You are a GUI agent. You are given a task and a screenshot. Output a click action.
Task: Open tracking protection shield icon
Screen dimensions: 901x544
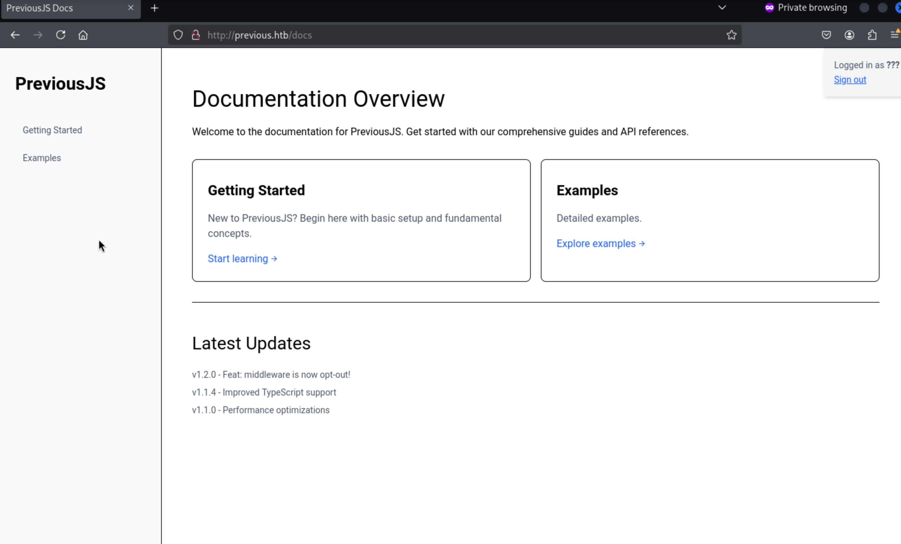[178, 35]
